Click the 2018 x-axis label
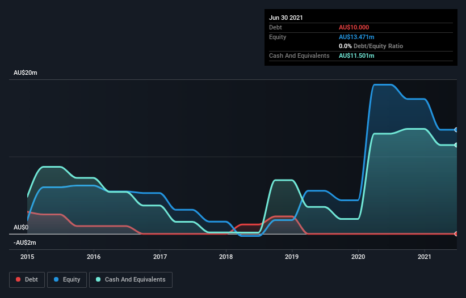This screenshot has width=466, height=298. 226,257
